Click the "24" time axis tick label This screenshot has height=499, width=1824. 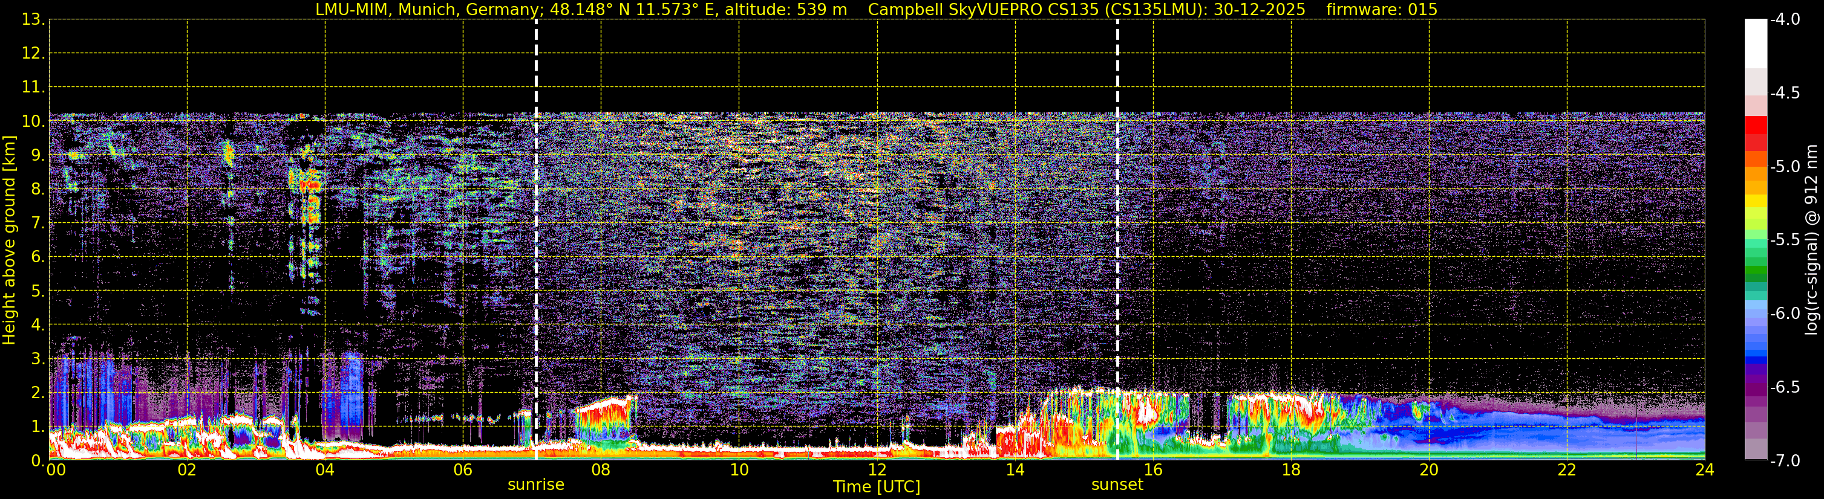1705,470
